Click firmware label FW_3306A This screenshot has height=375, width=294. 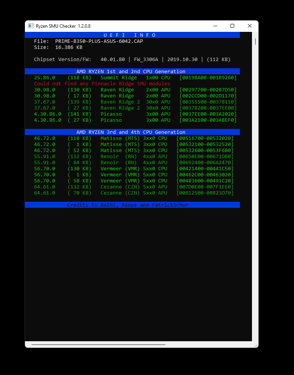[x=146, y=59]
